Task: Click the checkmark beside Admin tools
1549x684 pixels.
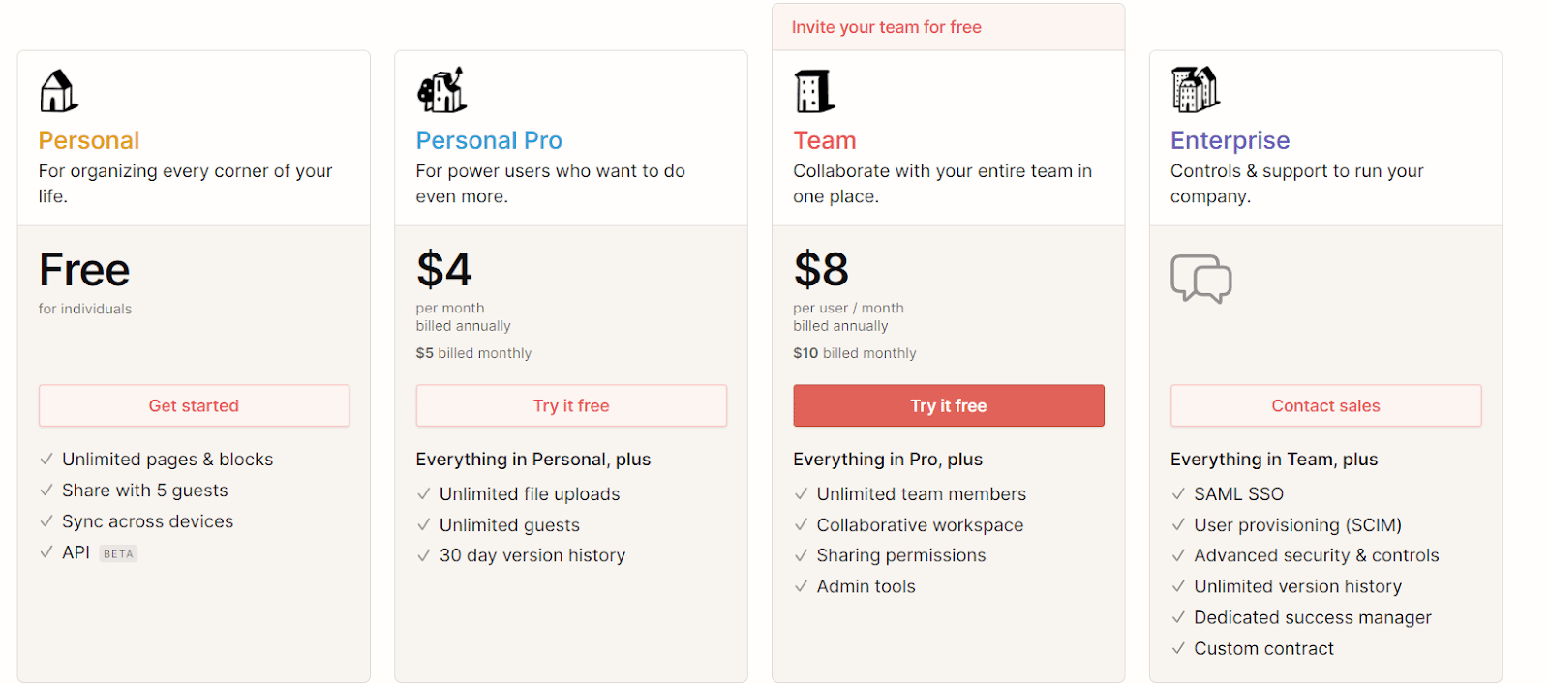Action: pos(801,586)
